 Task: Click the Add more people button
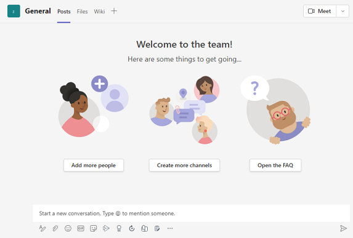click(x=94, y=165)
